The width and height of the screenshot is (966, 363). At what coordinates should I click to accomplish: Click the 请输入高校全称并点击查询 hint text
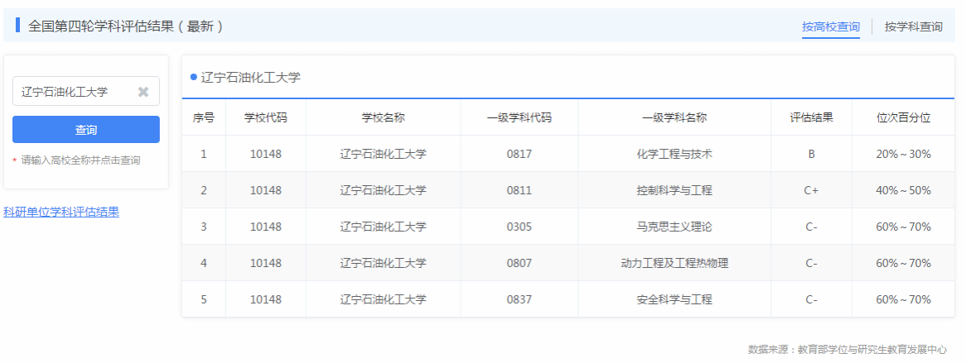80,160
